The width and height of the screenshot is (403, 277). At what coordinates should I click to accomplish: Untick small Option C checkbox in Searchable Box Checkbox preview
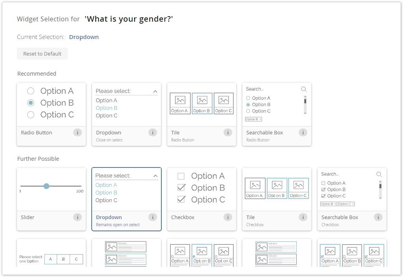(x=324, y=196)
